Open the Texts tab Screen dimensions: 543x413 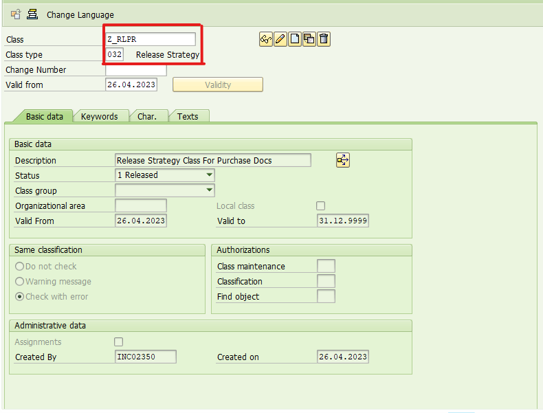(x=188, y=117)
